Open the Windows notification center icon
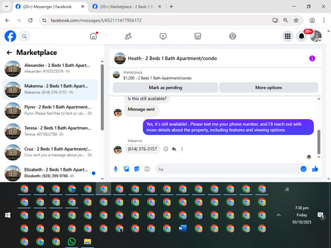 [x=320, y=215]
